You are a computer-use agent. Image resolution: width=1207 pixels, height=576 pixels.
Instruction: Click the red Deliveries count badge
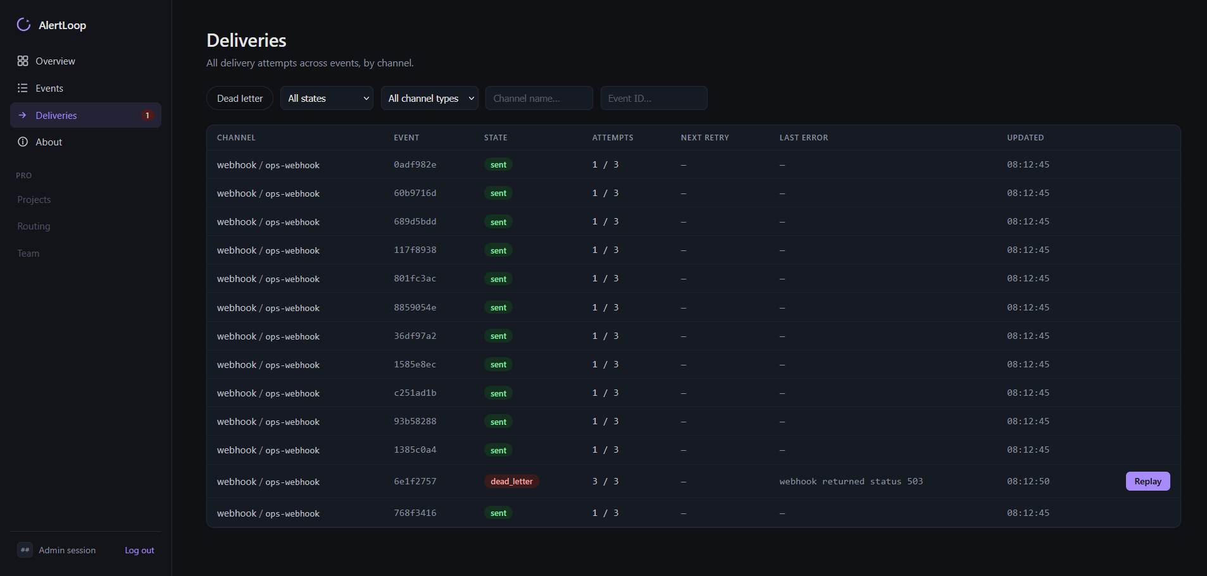coord(147,115)
